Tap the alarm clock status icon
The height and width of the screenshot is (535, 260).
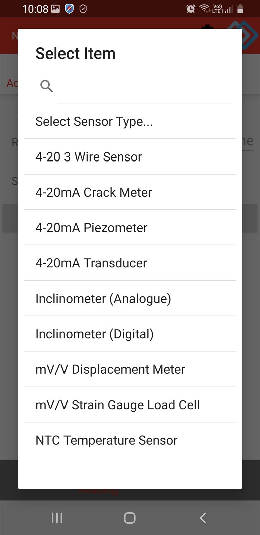point(191,9)
